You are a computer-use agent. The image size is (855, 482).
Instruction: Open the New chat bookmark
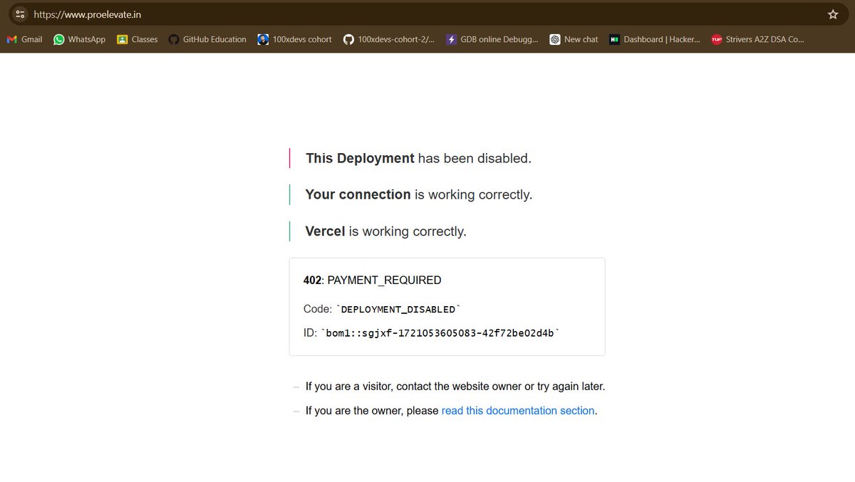pos(574,40)
